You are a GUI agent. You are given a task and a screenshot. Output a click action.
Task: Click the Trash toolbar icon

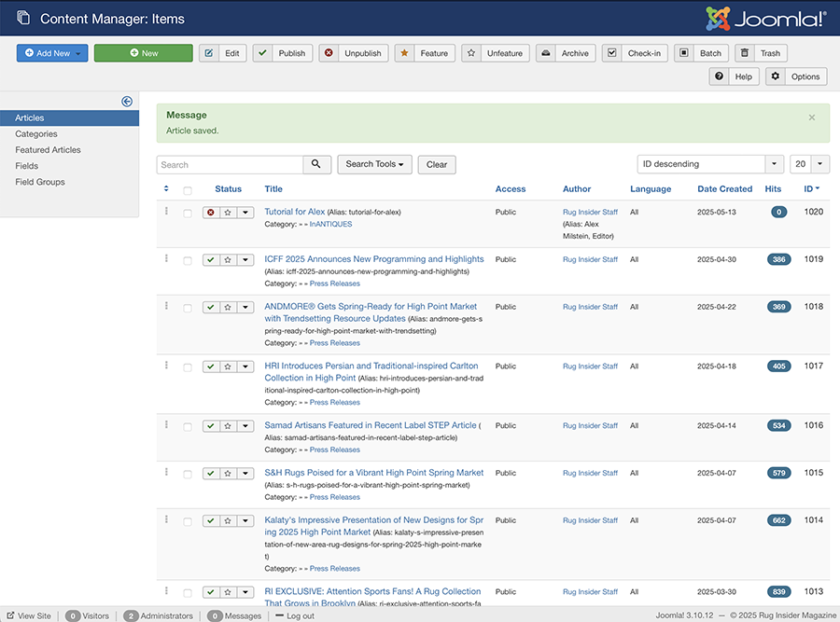click(x=745, y=53)
